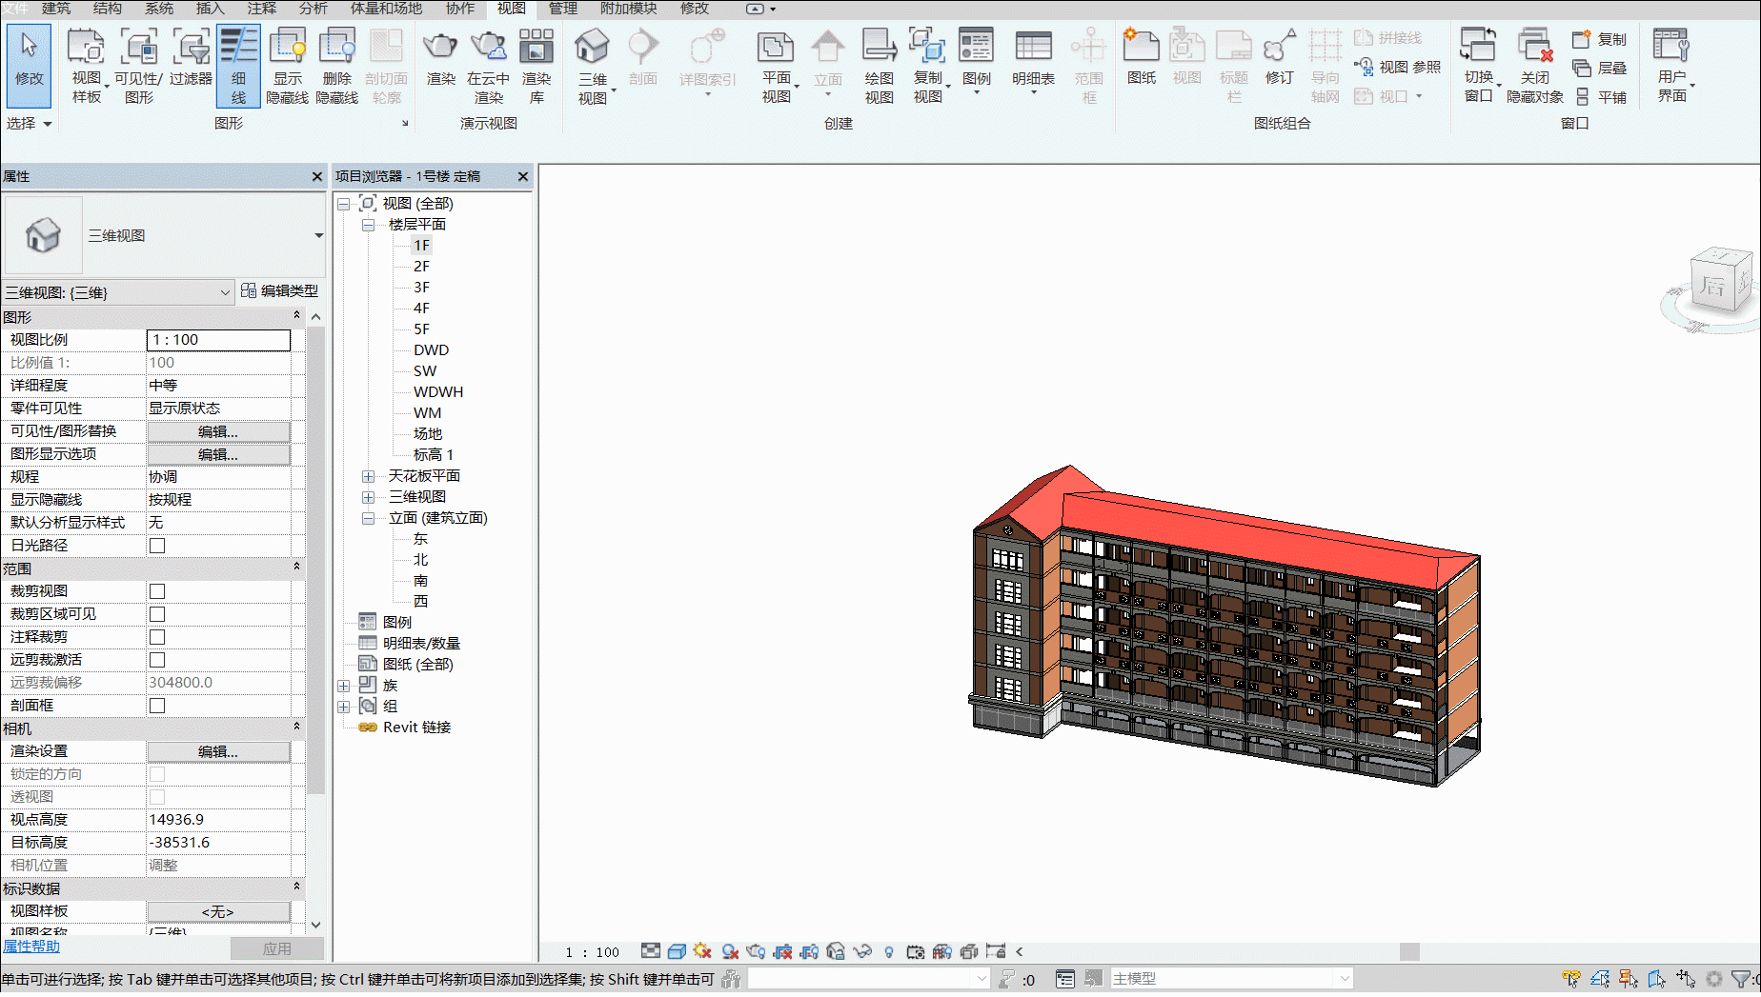1761x997 pixels.
Task: Click 关闭隐藏对象 close hidden windows icon
Action: (1534, 66)
